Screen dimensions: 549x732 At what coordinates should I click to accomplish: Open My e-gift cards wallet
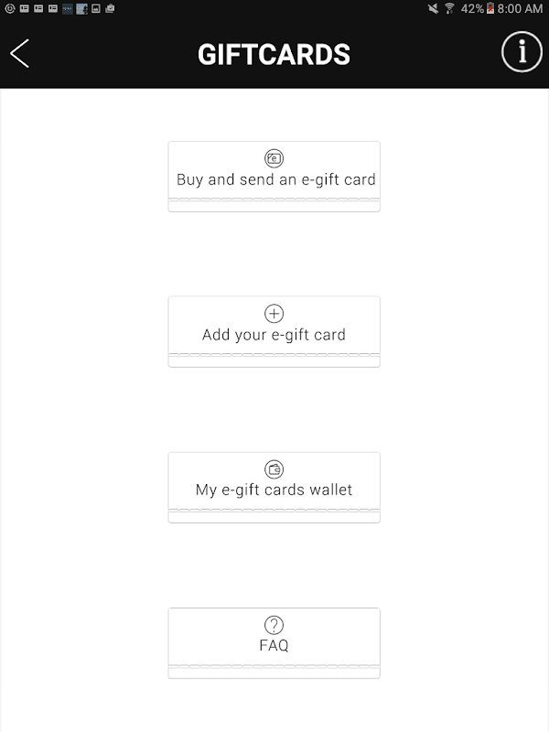(x=274, y=487)
